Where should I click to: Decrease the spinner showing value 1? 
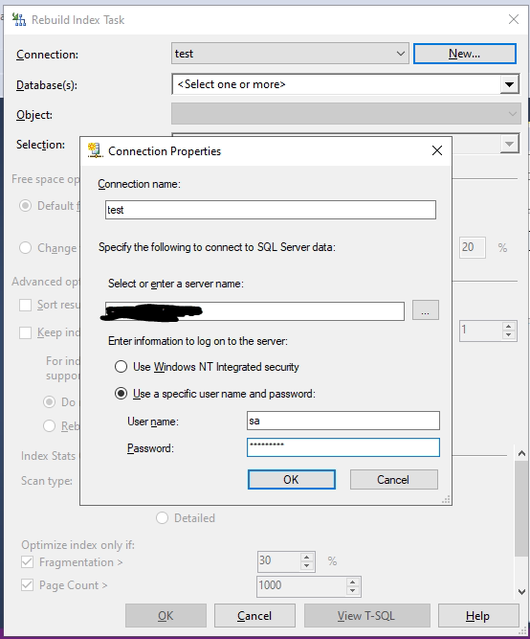(508, 335)
